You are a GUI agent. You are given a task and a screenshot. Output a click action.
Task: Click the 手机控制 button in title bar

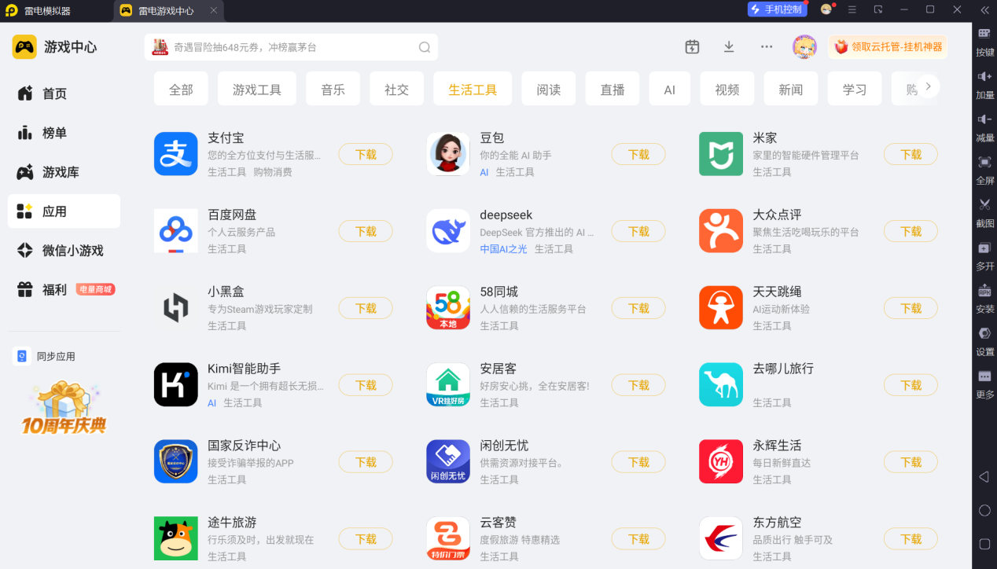tap(777, 9)
